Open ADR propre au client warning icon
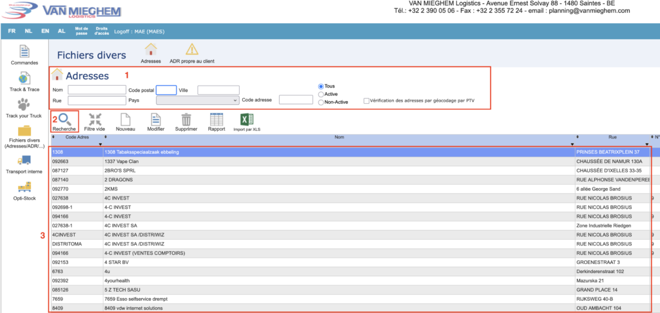This screenshot has height=313, width=660. tap(191, 50)
